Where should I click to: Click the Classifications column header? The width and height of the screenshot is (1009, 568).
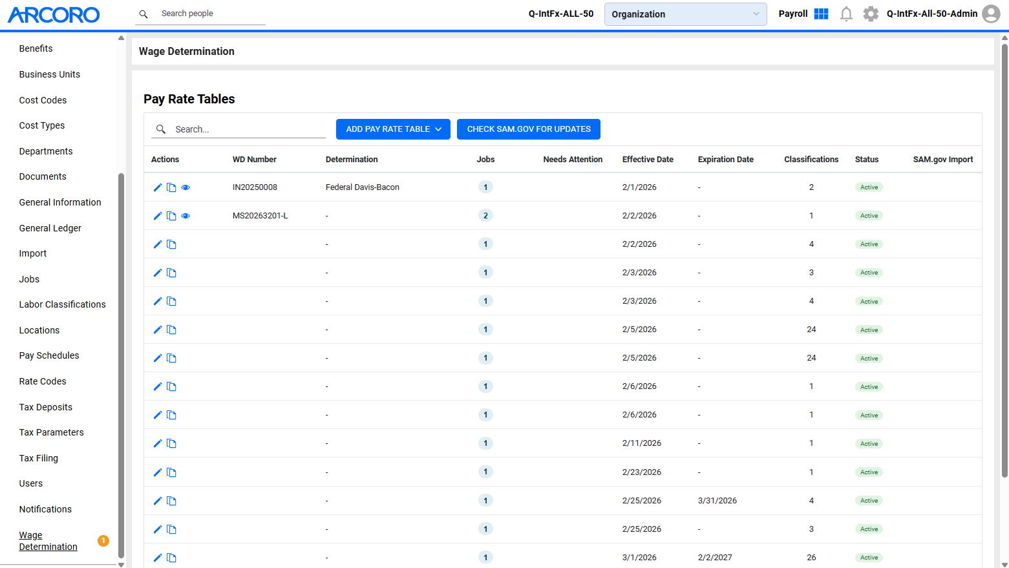(811, 160)
